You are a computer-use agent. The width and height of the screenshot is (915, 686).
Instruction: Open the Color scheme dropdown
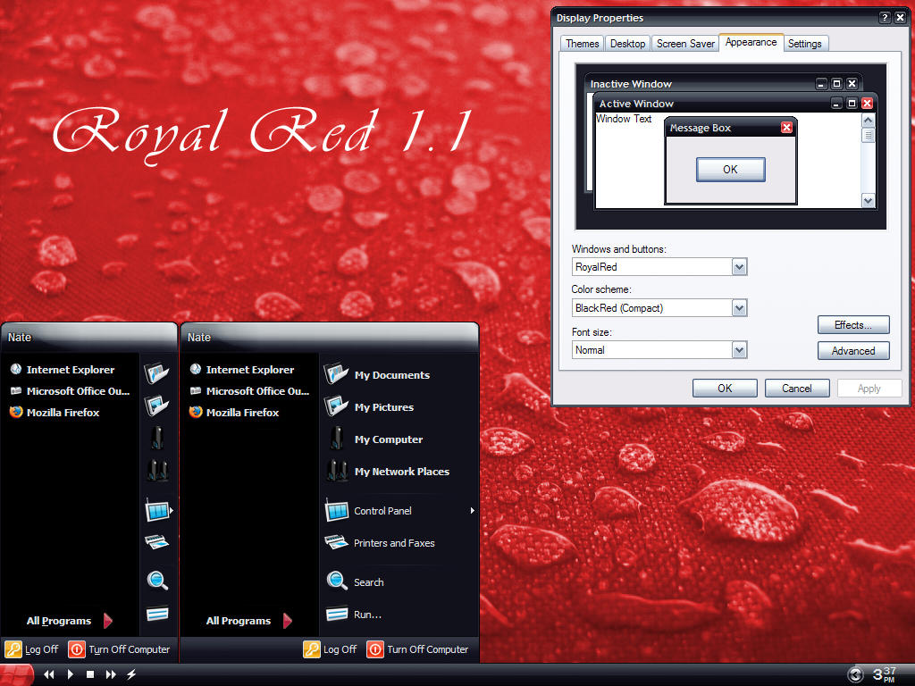tap(739, 307)
